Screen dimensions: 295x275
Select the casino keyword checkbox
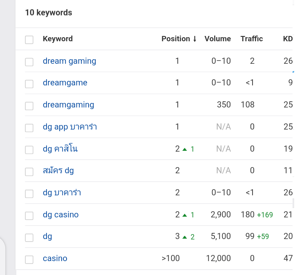[29, 259]
